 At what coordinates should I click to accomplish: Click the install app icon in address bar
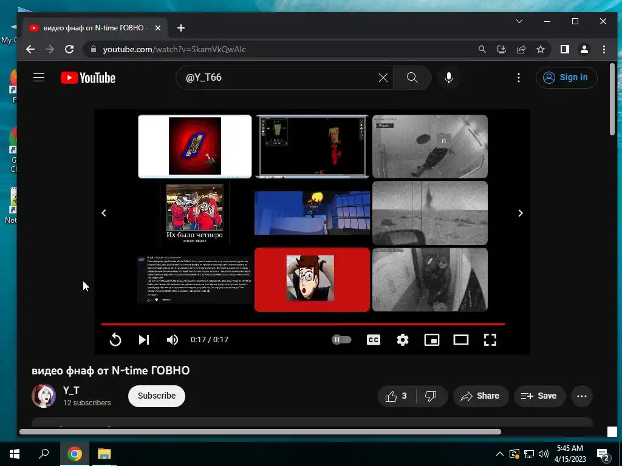502,49
